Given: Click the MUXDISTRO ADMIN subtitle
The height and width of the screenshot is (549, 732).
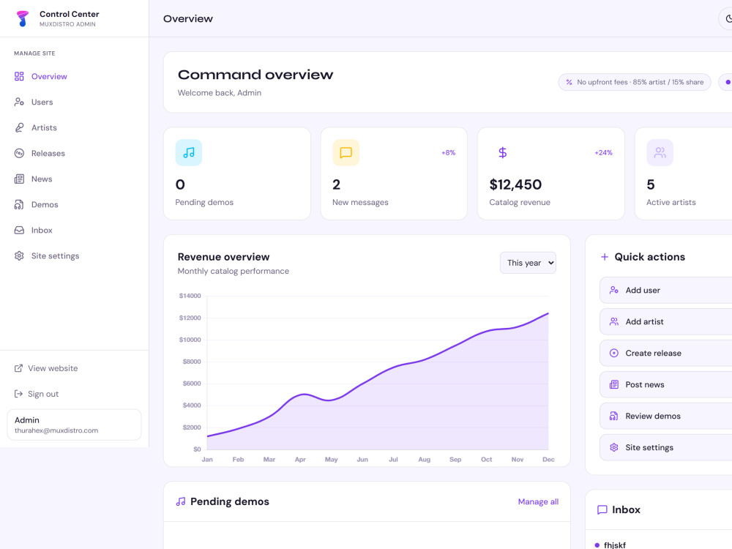Looking at the screenshot, I should click(x=67, y=24).
